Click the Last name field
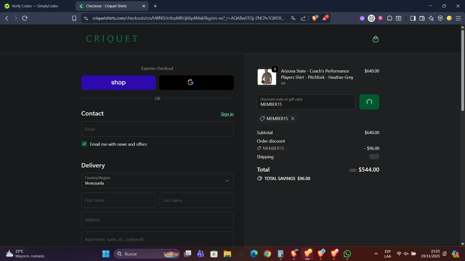The image size is (465, 261). tap(197, 200)
